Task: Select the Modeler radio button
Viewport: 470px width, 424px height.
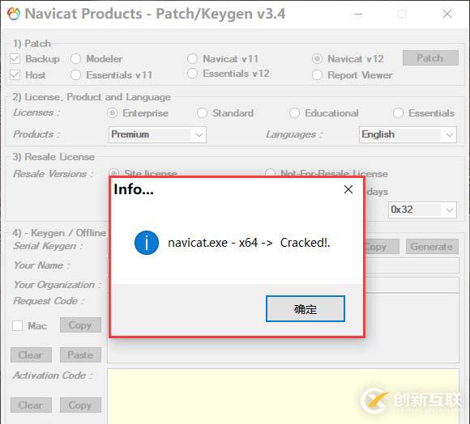Action: click(x=75, y=58)
